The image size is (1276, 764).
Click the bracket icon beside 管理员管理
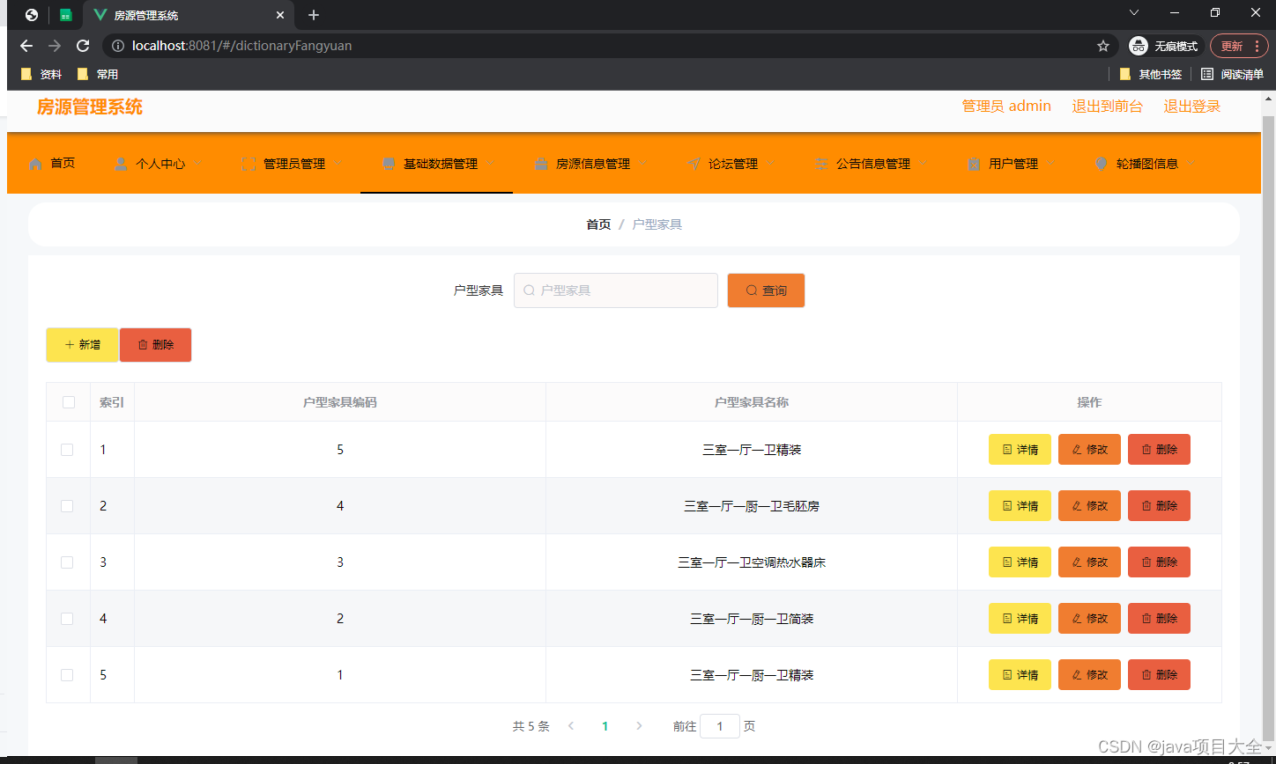pyautogui.click(x=249, y=164)
